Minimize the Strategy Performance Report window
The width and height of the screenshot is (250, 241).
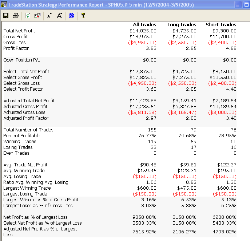click(238, 5)
